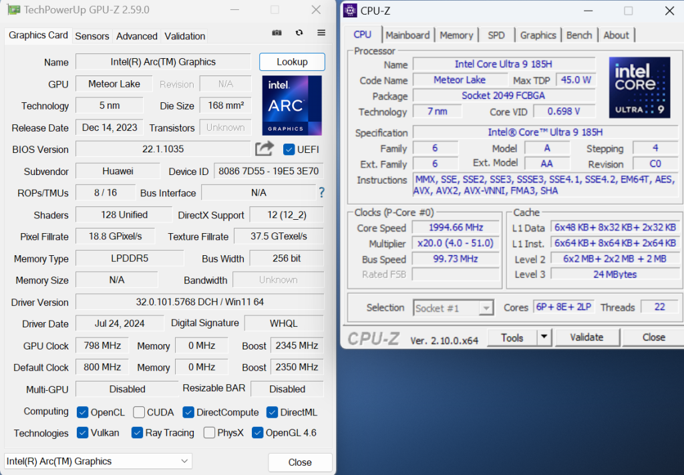Click the Lookup button
This screenshot has width=684, height=475.
[x=292, y=62]
